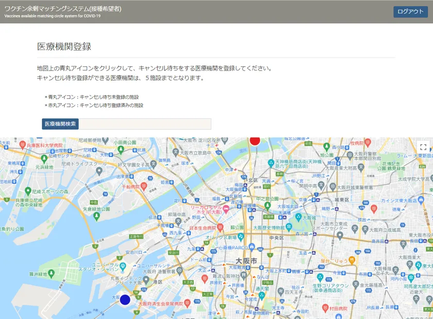Click the 天神橋筋商店街 shopping pin
Viewport: 433px width, 319px height.
[x=270, y=163]
